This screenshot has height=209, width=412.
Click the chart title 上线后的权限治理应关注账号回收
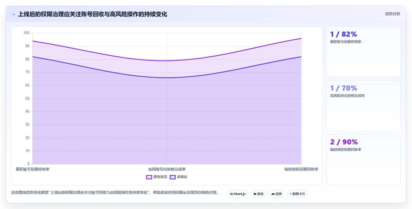pos(92,14)
